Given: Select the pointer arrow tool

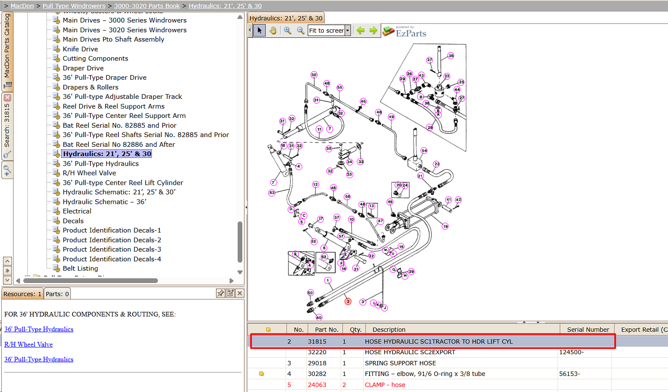Looking at the screenshot, I should [x=260, y=30].
